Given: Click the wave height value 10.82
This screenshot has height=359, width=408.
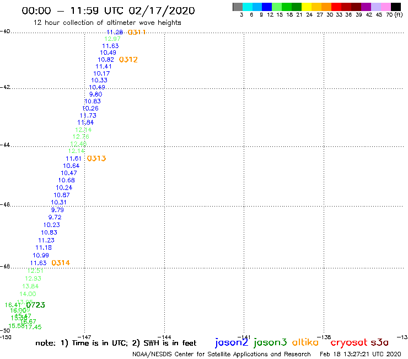Looking at the screenshot, I should [x=106, y=60].
